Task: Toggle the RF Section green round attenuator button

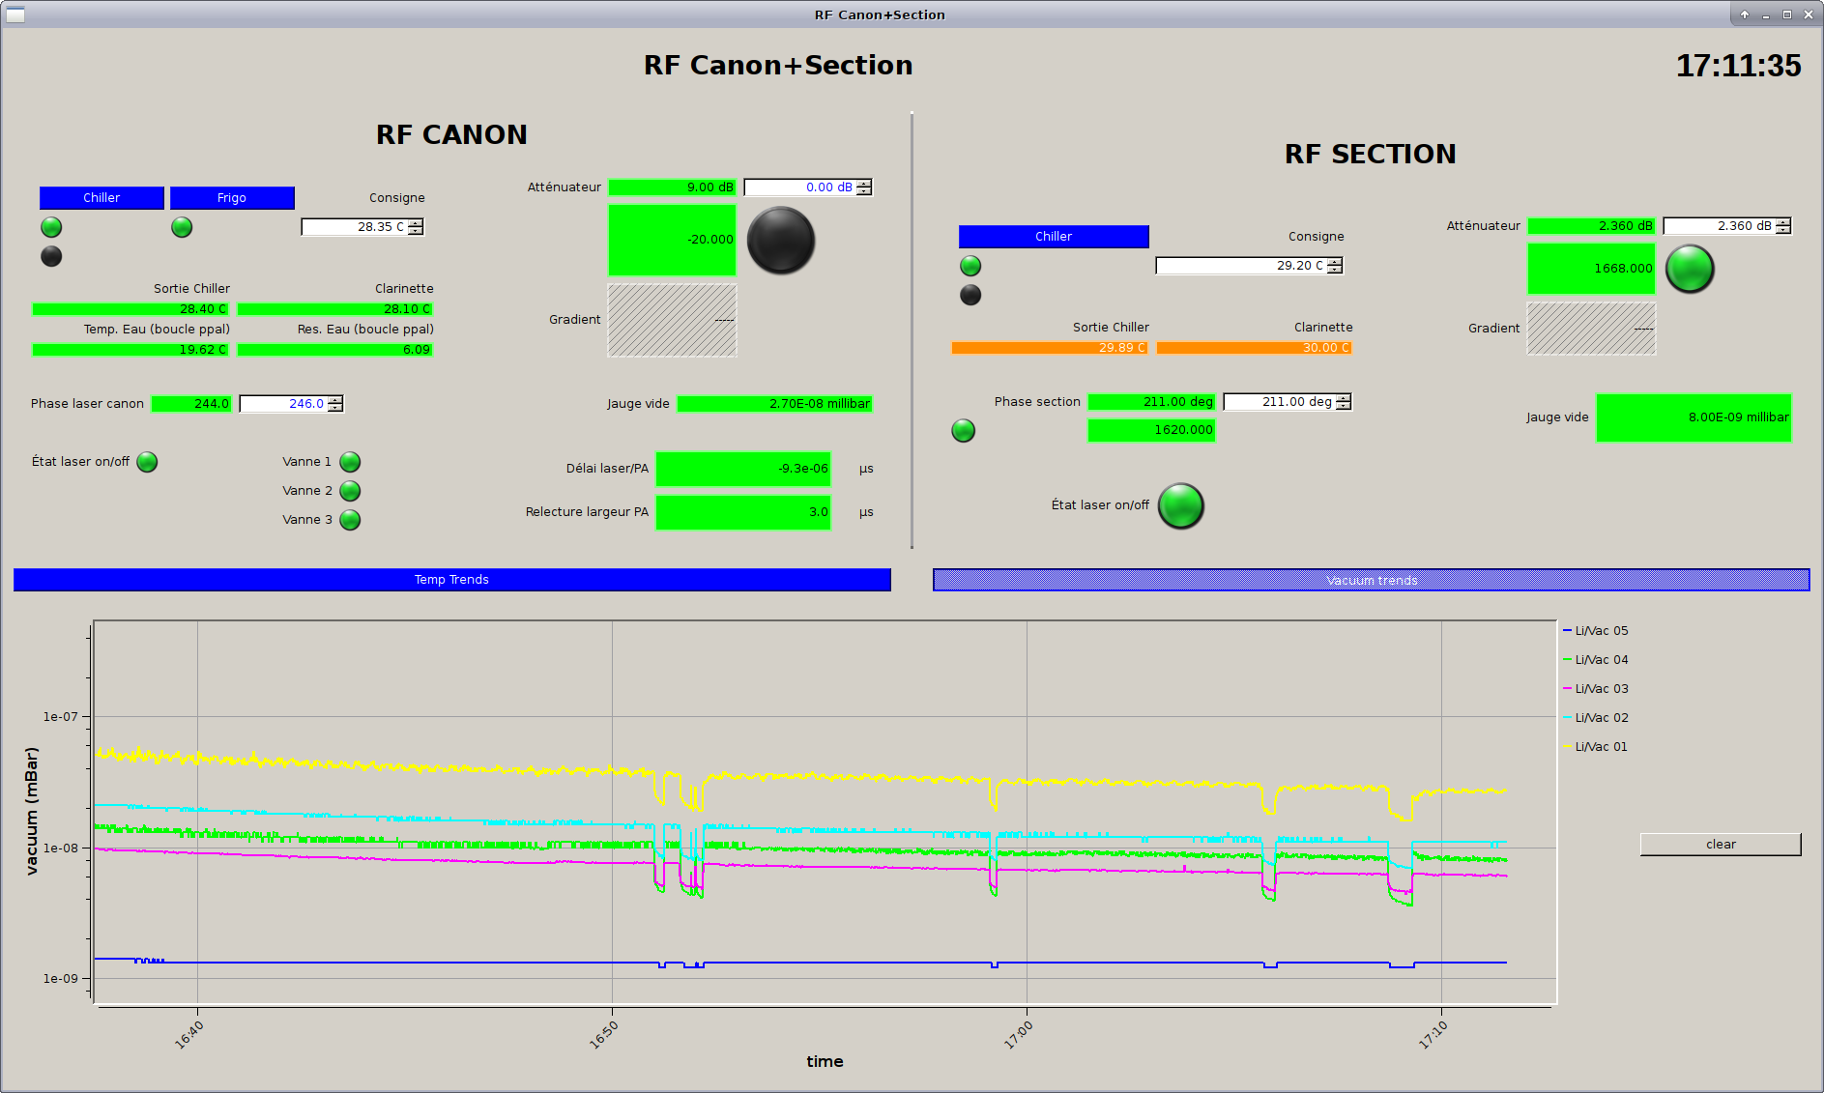Action: point(1690,269)
